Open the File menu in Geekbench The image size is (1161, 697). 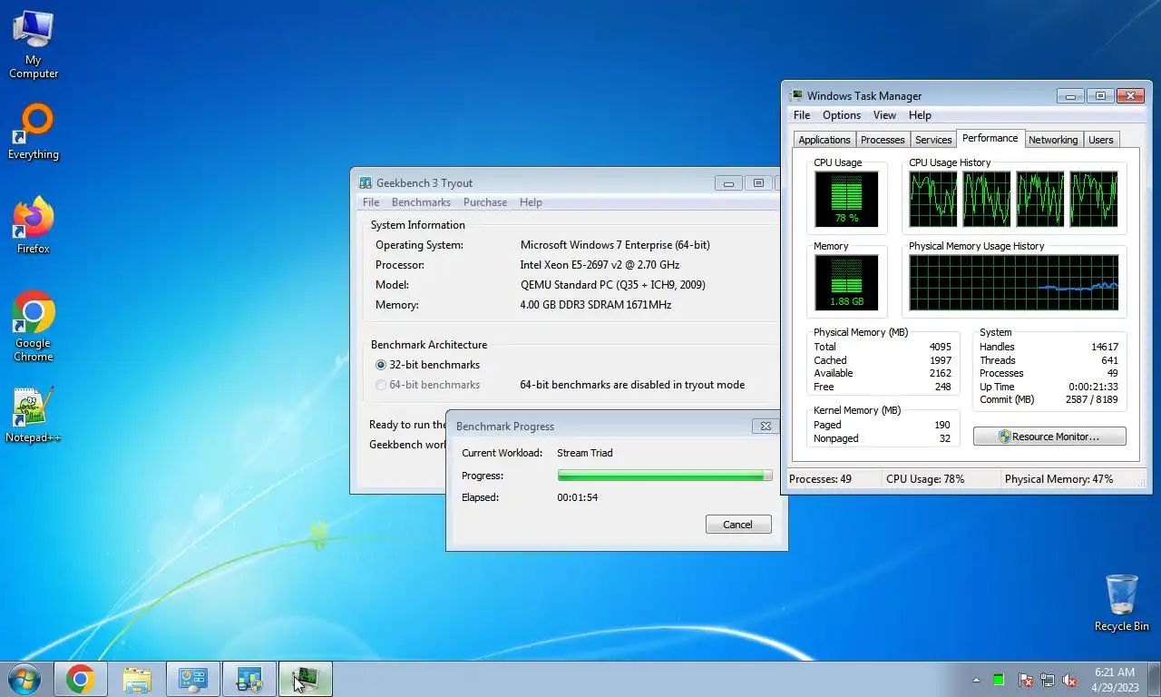(x=371, y=202)
